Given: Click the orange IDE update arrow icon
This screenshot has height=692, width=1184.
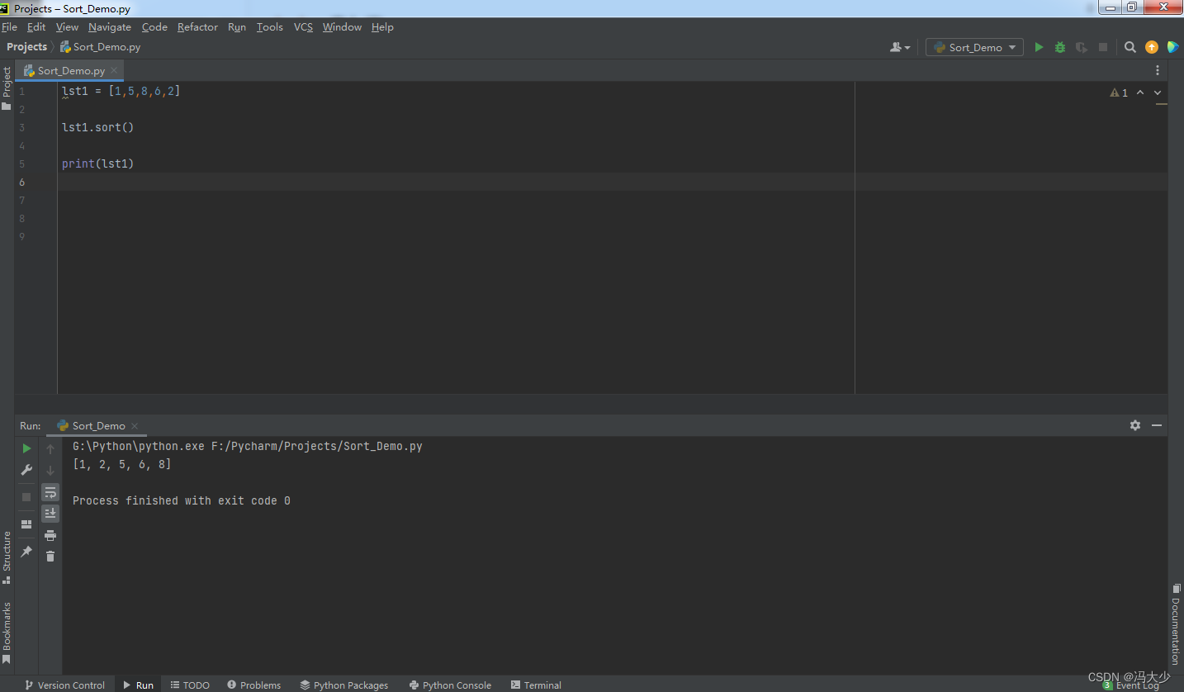Looking at the screenshot, I should 1152,47.
